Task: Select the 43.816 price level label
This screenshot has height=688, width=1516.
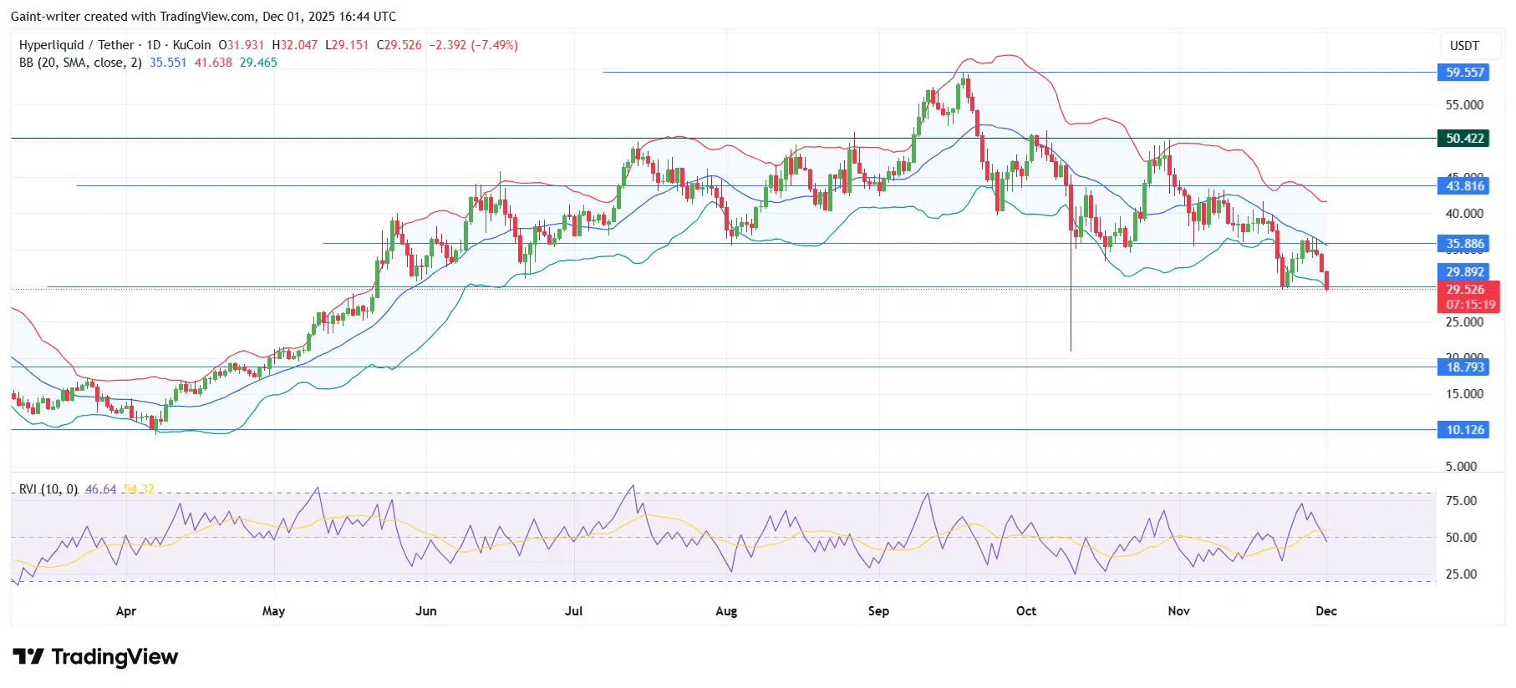Action: click(1464, 186)
